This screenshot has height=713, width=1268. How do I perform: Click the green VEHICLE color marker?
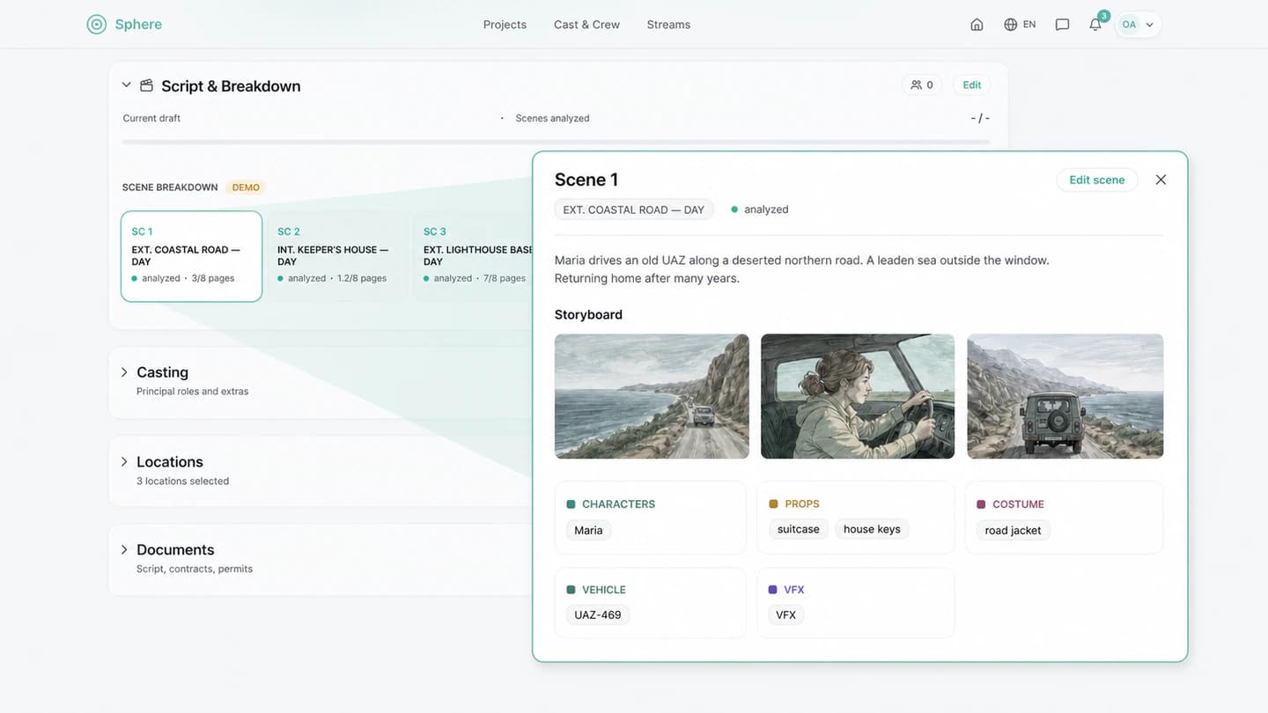pos(571,590)
